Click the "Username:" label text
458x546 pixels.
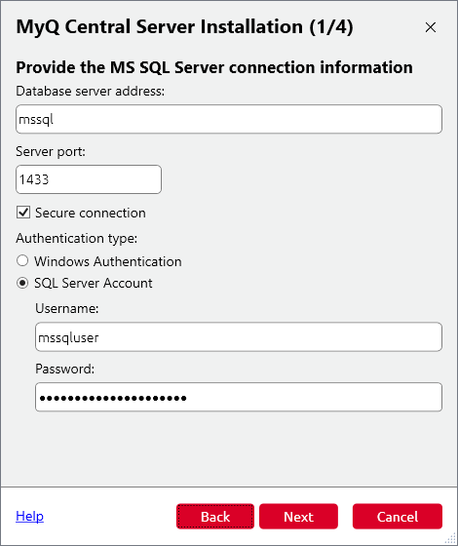pos(67,308)
